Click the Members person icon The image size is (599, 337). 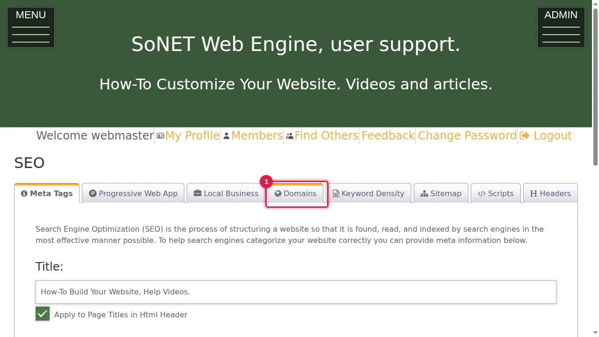(226, 136)
